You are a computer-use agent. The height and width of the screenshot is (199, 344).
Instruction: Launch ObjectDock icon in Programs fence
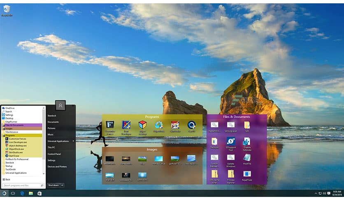pos(159,125)
